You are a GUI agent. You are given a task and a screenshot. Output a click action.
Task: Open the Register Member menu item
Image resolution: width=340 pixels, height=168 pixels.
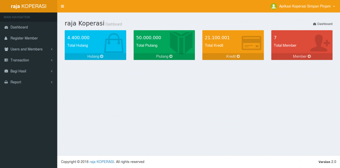pos(29,38)
